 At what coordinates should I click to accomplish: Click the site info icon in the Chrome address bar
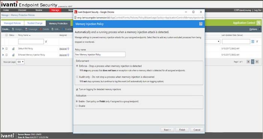(x=75, y=18)
